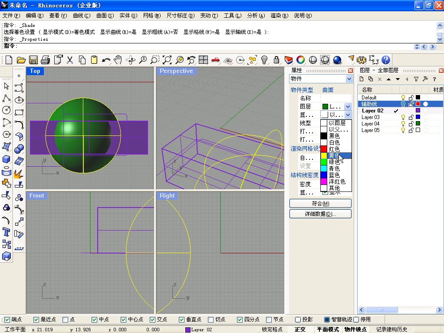This screenshot has width=444, height=333.
Task: Select the Pan hand tool
Action: [x=118, y=60]
